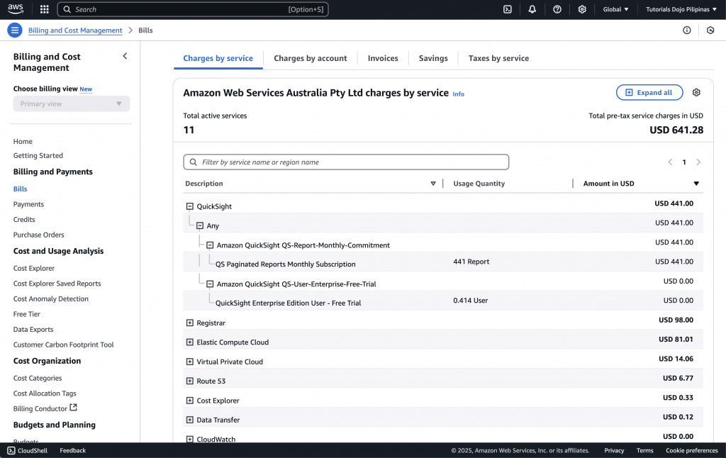Collapse the Billing and Cost Management sidebar
The height and width of the screenshot is (458, 726).
[x=125, y=56]
